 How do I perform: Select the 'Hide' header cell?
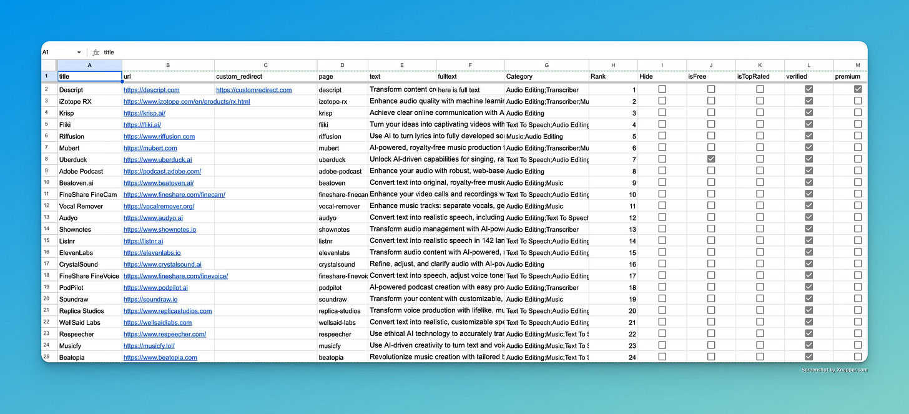[662, 76]
